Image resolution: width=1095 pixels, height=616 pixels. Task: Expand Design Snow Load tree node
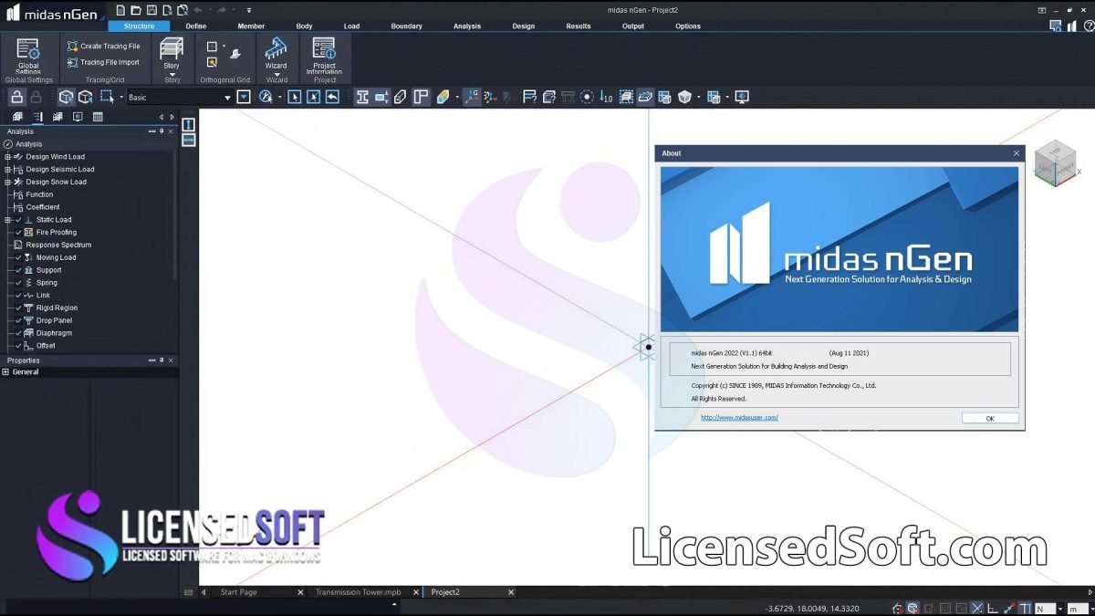click(x=7, y=182)
